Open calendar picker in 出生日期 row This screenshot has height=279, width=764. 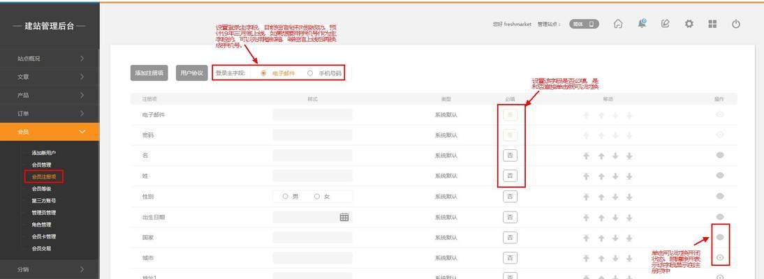[x=344, y=217]
